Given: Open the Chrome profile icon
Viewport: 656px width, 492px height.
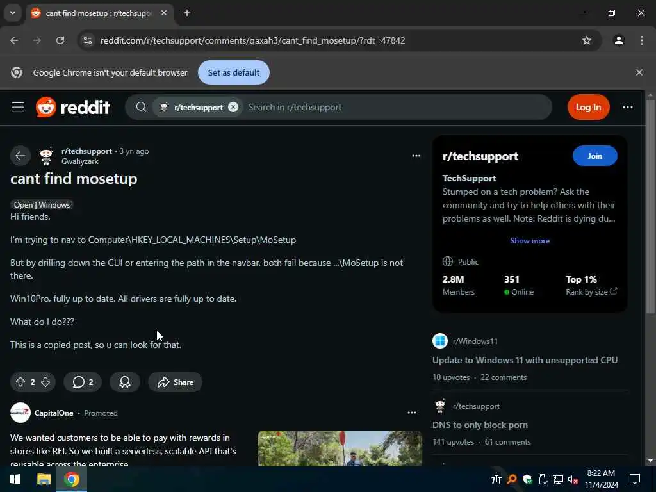Looking at the screenshot, I should pyautogui.click(x=619, y=40).
